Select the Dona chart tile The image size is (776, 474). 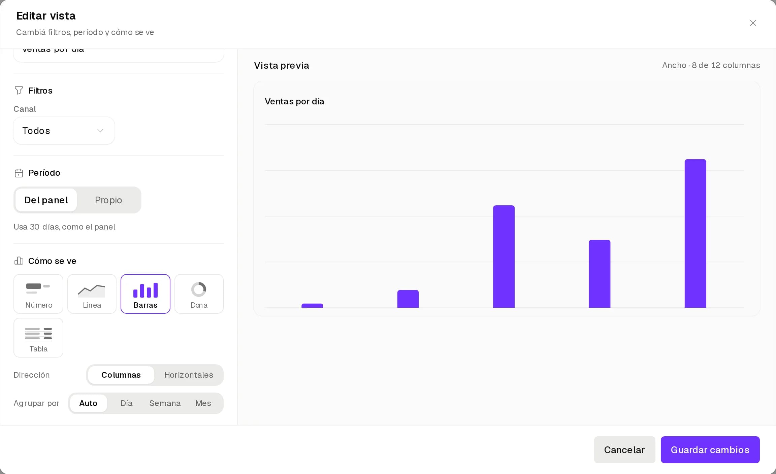199,294
